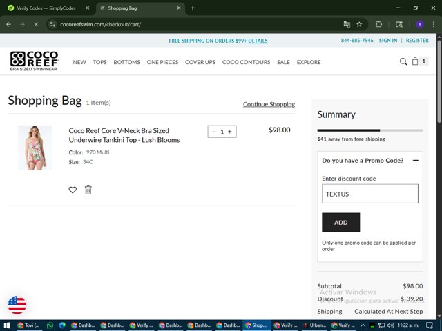Open the Urban taskbar window
442x331 pixels.
(x=315, y=325)
